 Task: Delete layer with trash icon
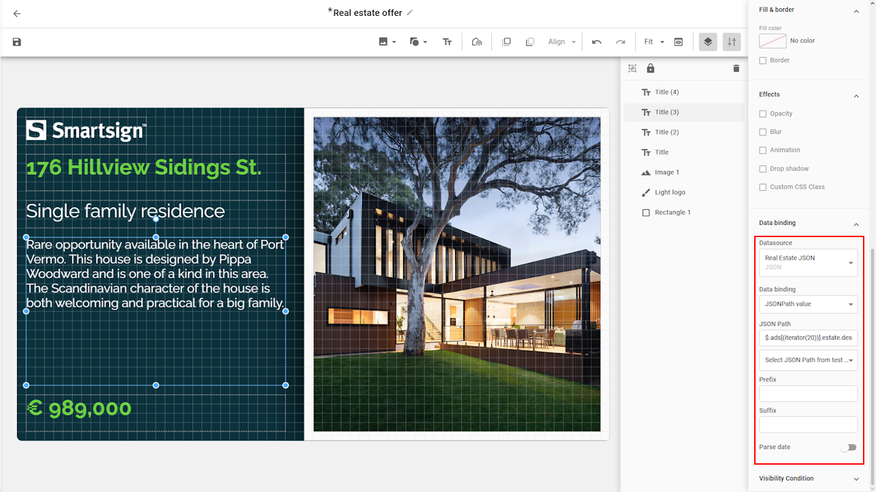(x=736, y=68)
